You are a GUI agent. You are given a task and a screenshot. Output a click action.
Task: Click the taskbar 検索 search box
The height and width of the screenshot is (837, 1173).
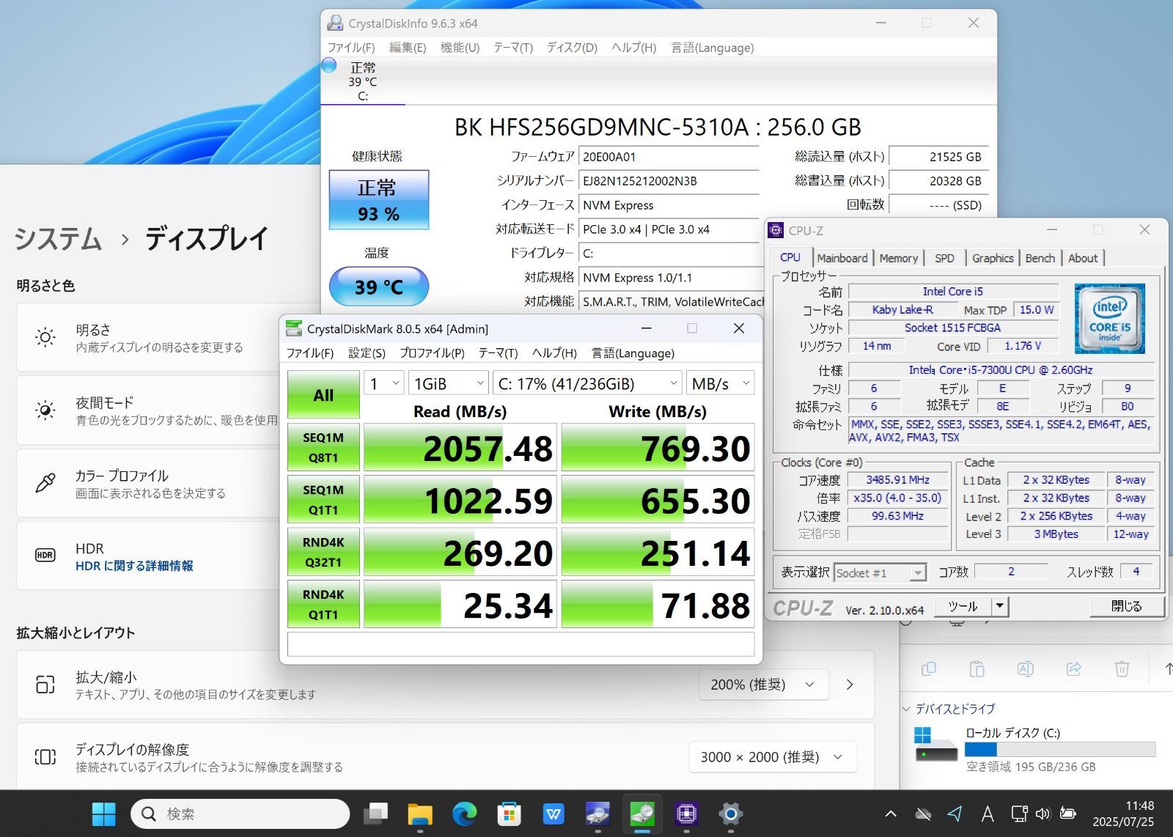(x=240, y=814)
